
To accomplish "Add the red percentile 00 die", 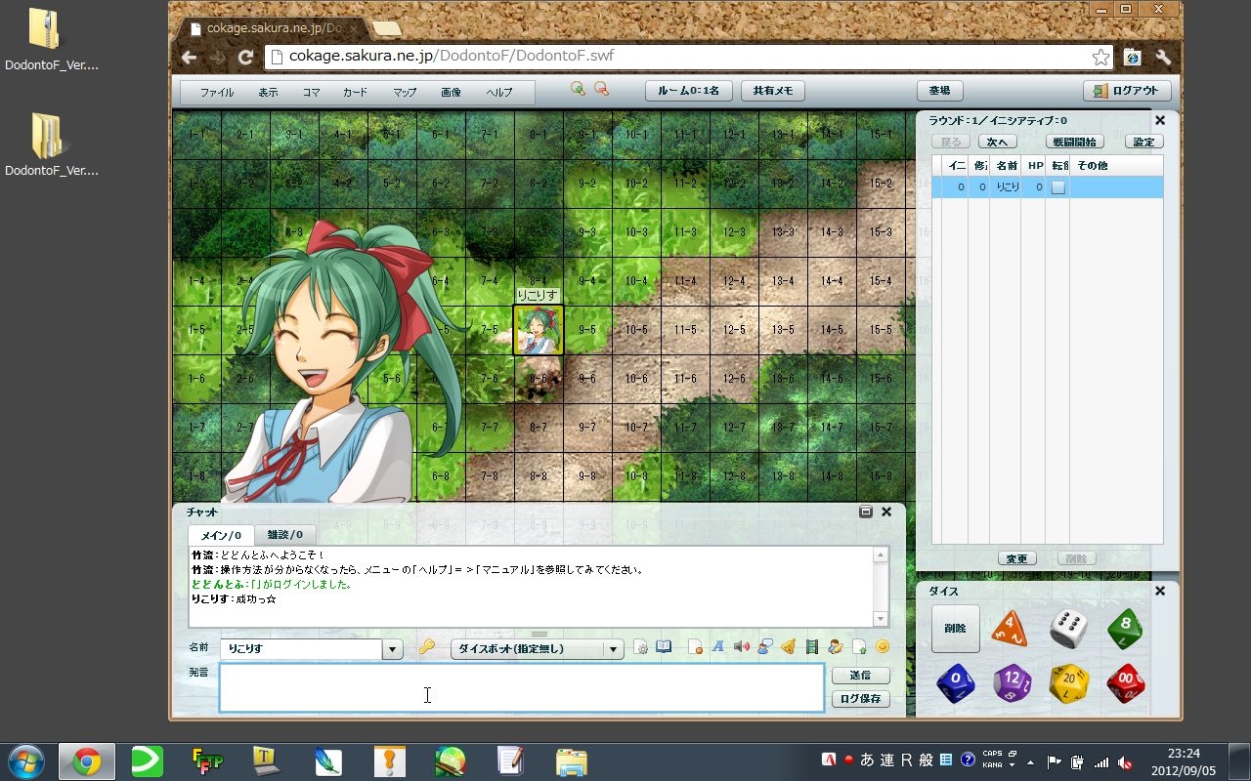I will pos(1125,683).
